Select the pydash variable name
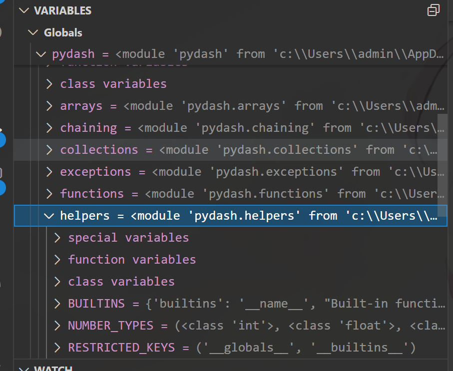 click(x=73, y=54)
